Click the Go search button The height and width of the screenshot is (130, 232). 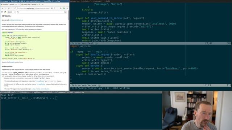coord(65,12)
